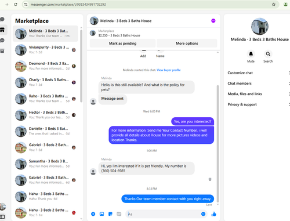Open conversation info purple icon in chat header
Screen dimensions: 290x221
(213, 21)
